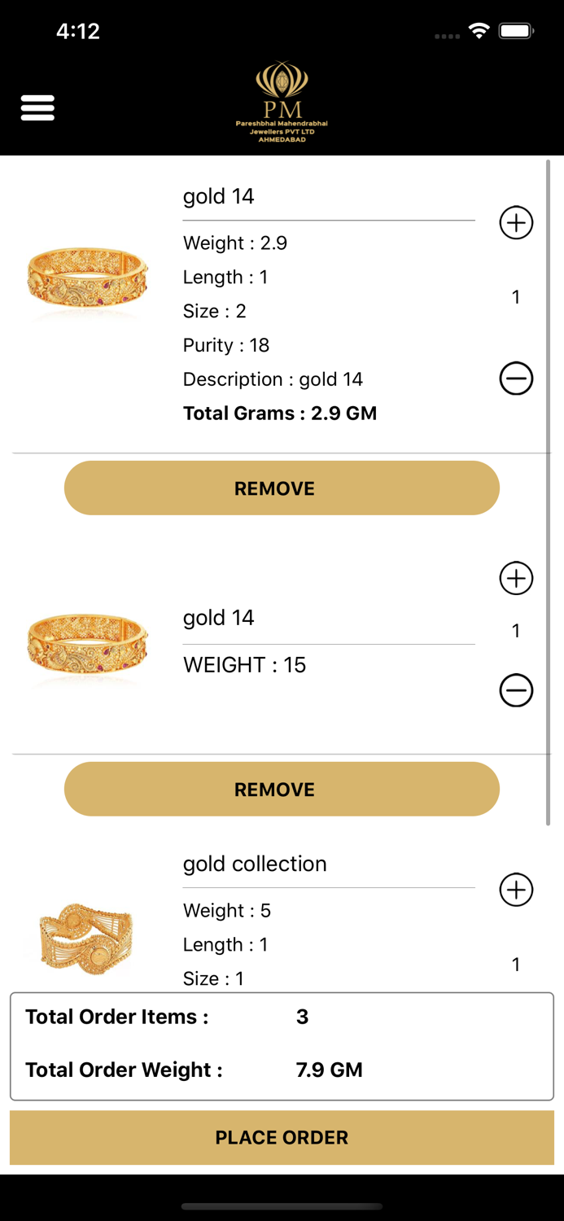Increase quantity of the second gold 14 bangle
The height and width of the screenshot is (1221, 564).
516,579
